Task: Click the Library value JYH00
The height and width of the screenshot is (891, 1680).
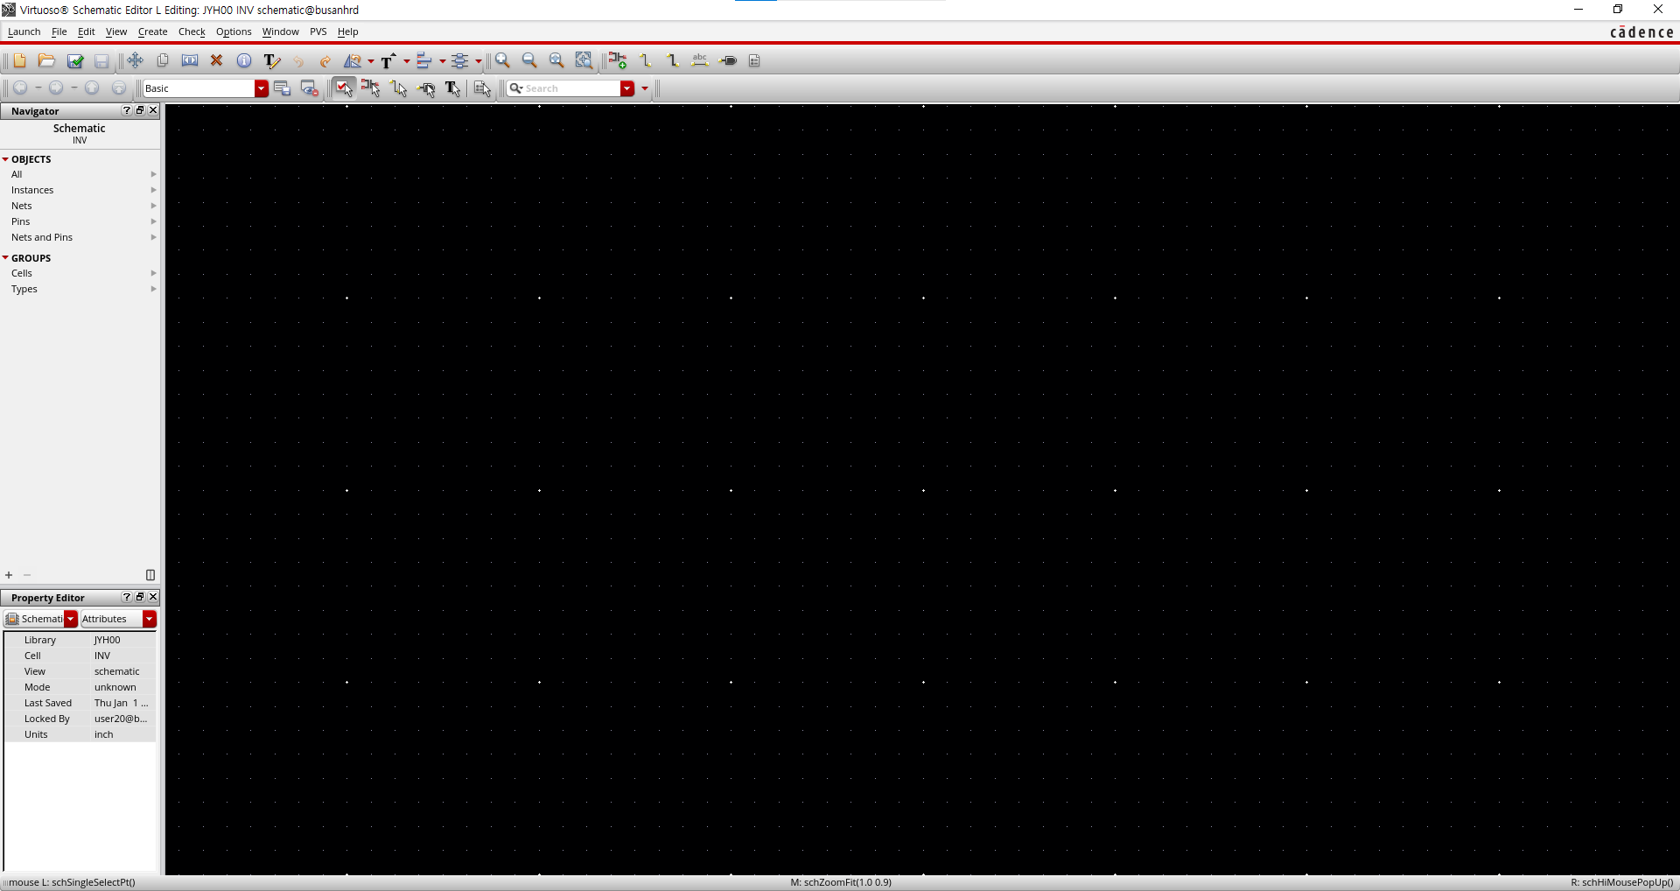Action: coord(108,640)
